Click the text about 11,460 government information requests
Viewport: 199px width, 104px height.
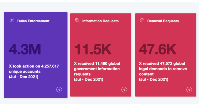(97, 71)
